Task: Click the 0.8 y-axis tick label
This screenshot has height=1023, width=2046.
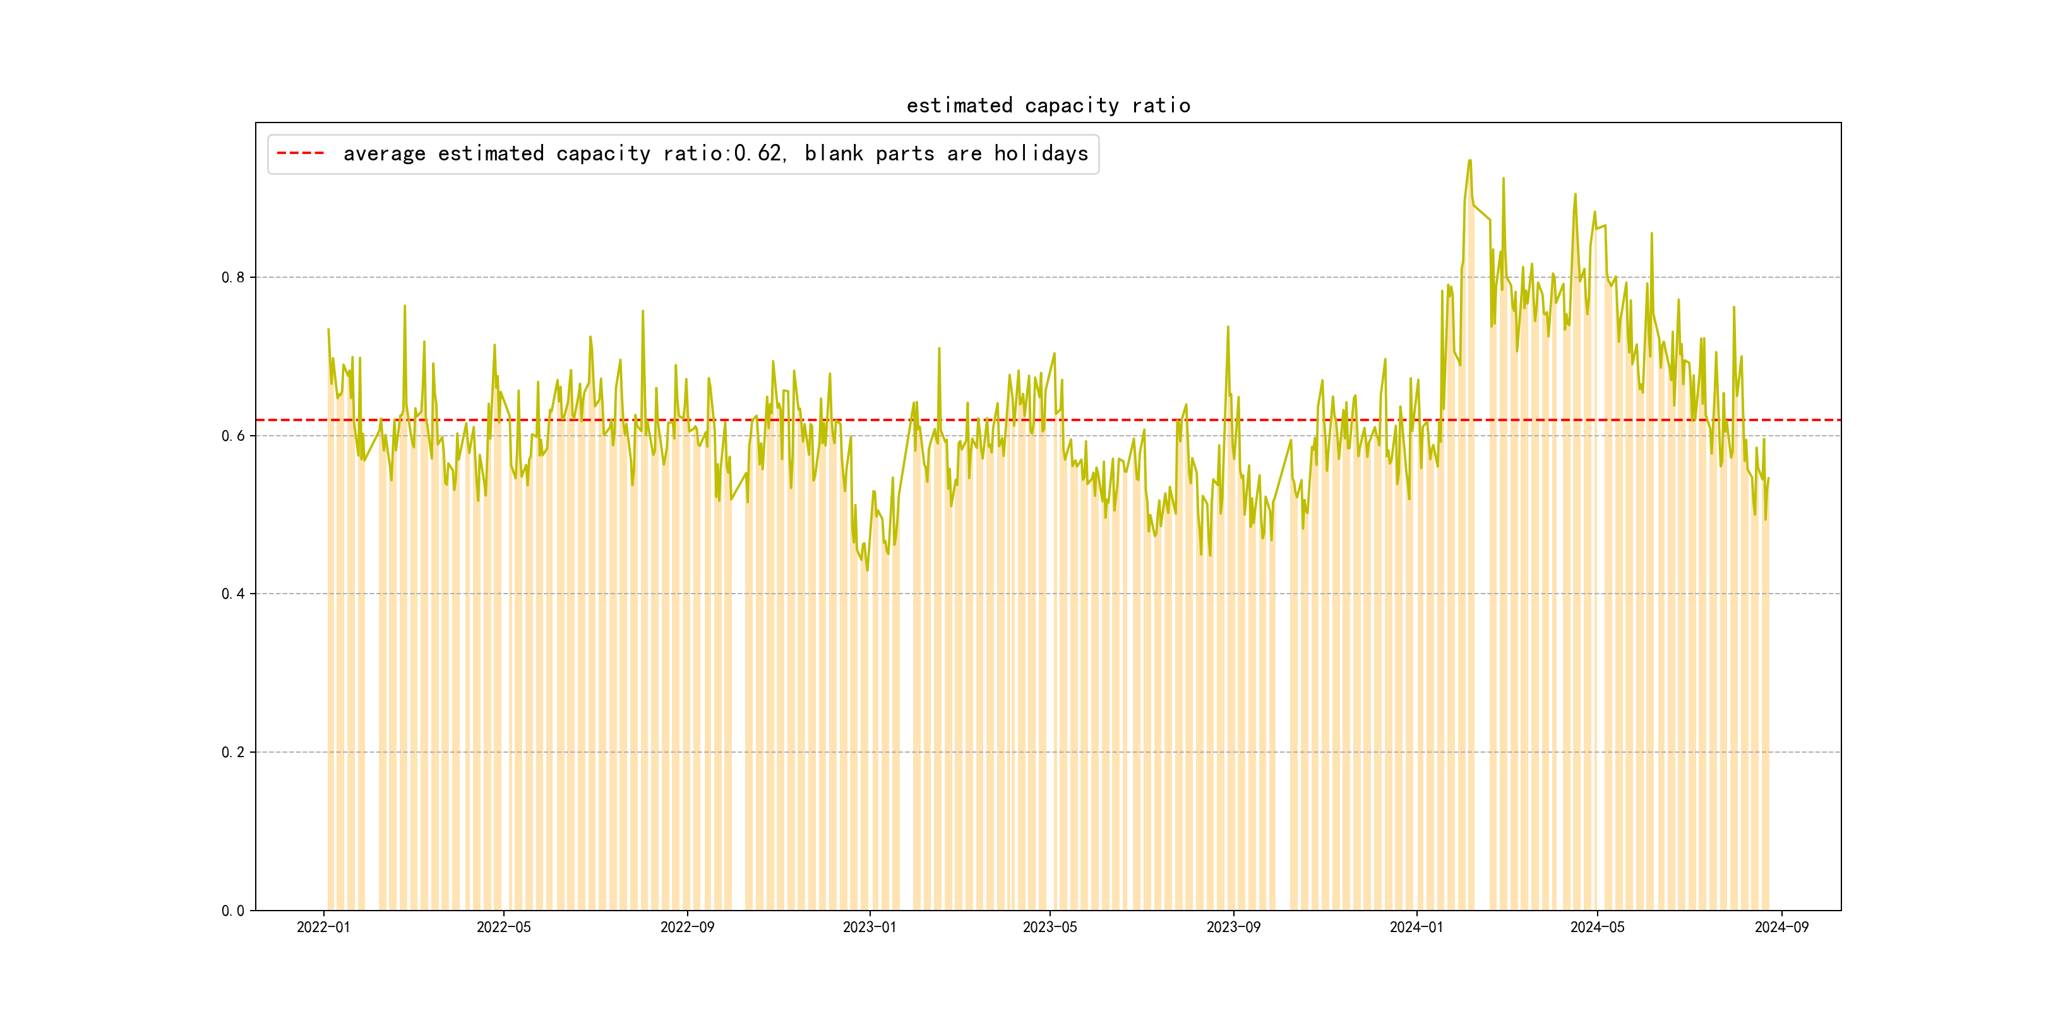Action: [x=233, y=277]
